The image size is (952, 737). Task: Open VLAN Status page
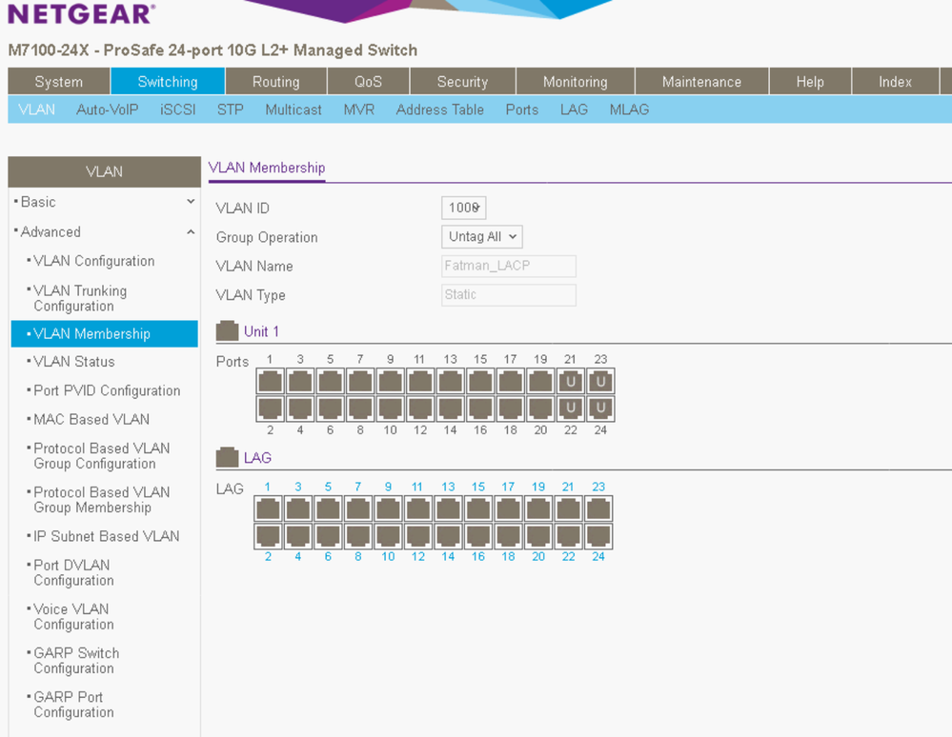74,362
